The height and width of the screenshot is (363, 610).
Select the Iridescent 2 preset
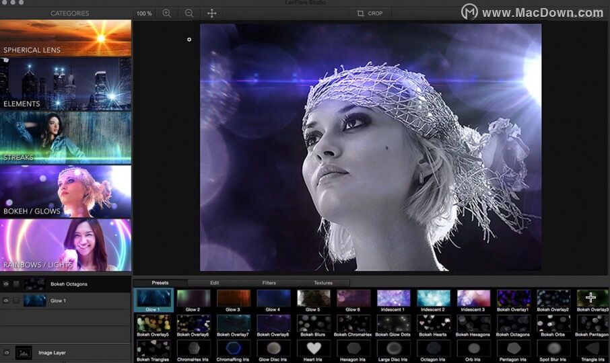pos(434,300)
